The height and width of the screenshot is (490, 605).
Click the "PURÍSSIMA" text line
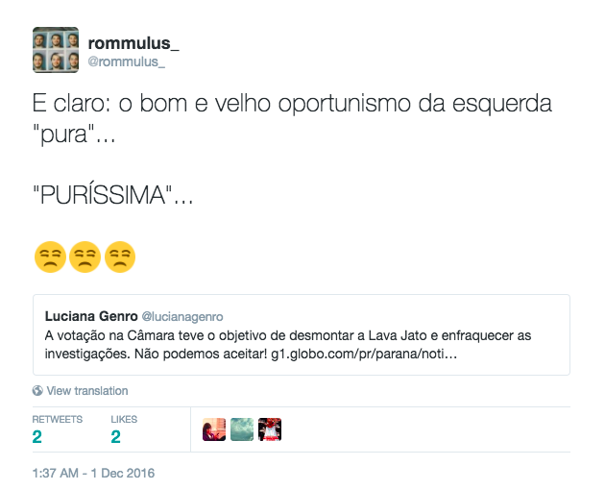click(x=113, y=197)
